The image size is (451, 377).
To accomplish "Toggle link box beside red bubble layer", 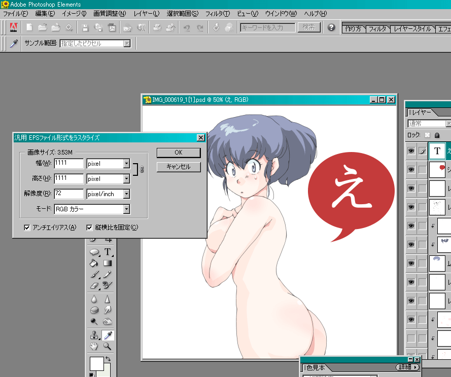I will pos(422,170).
